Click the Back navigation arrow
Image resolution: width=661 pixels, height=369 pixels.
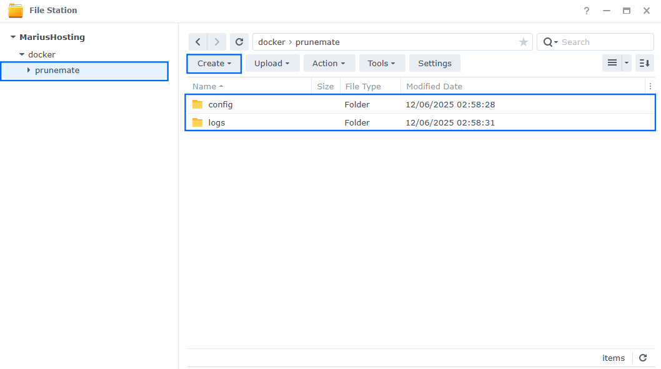click(x=198, y=41)
